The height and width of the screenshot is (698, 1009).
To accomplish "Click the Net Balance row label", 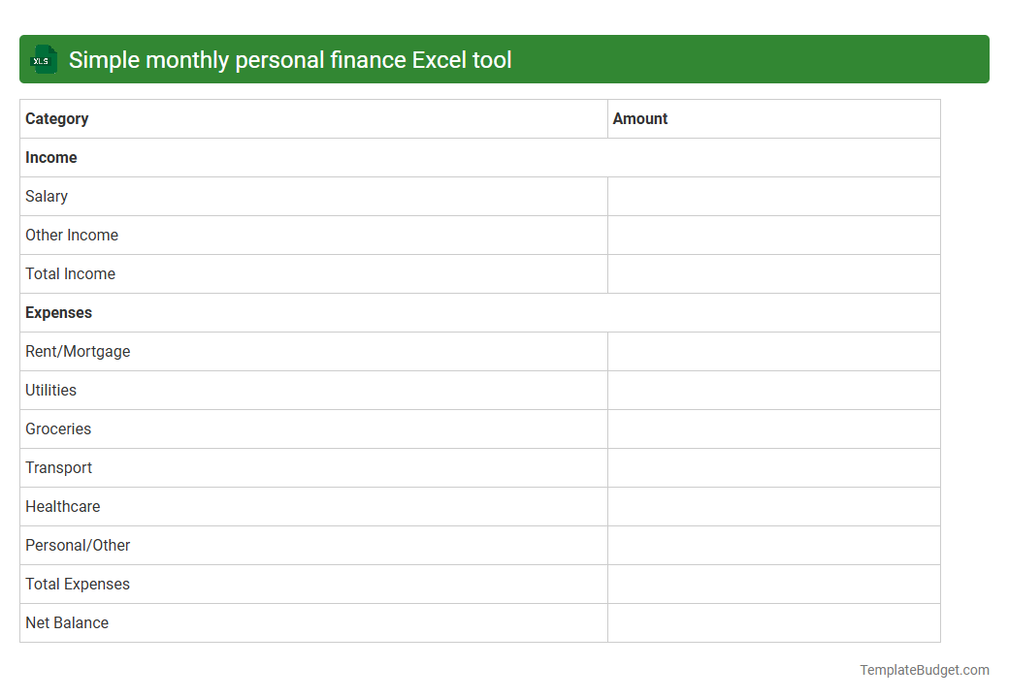I will tap(67, 622).
